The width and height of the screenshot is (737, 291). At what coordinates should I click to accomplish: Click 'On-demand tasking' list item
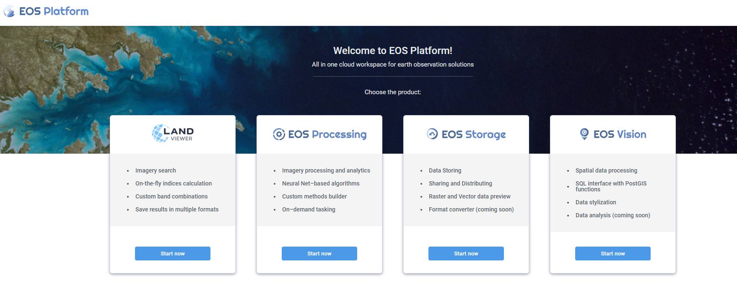point(309,209)
